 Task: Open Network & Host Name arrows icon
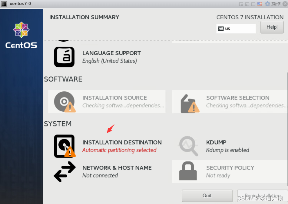[x=65, y=171]
